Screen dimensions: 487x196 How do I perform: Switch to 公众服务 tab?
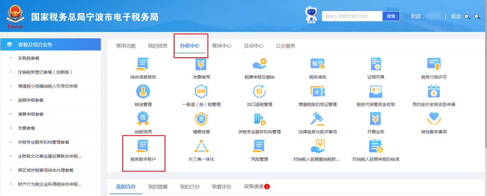tap(286, 46)
